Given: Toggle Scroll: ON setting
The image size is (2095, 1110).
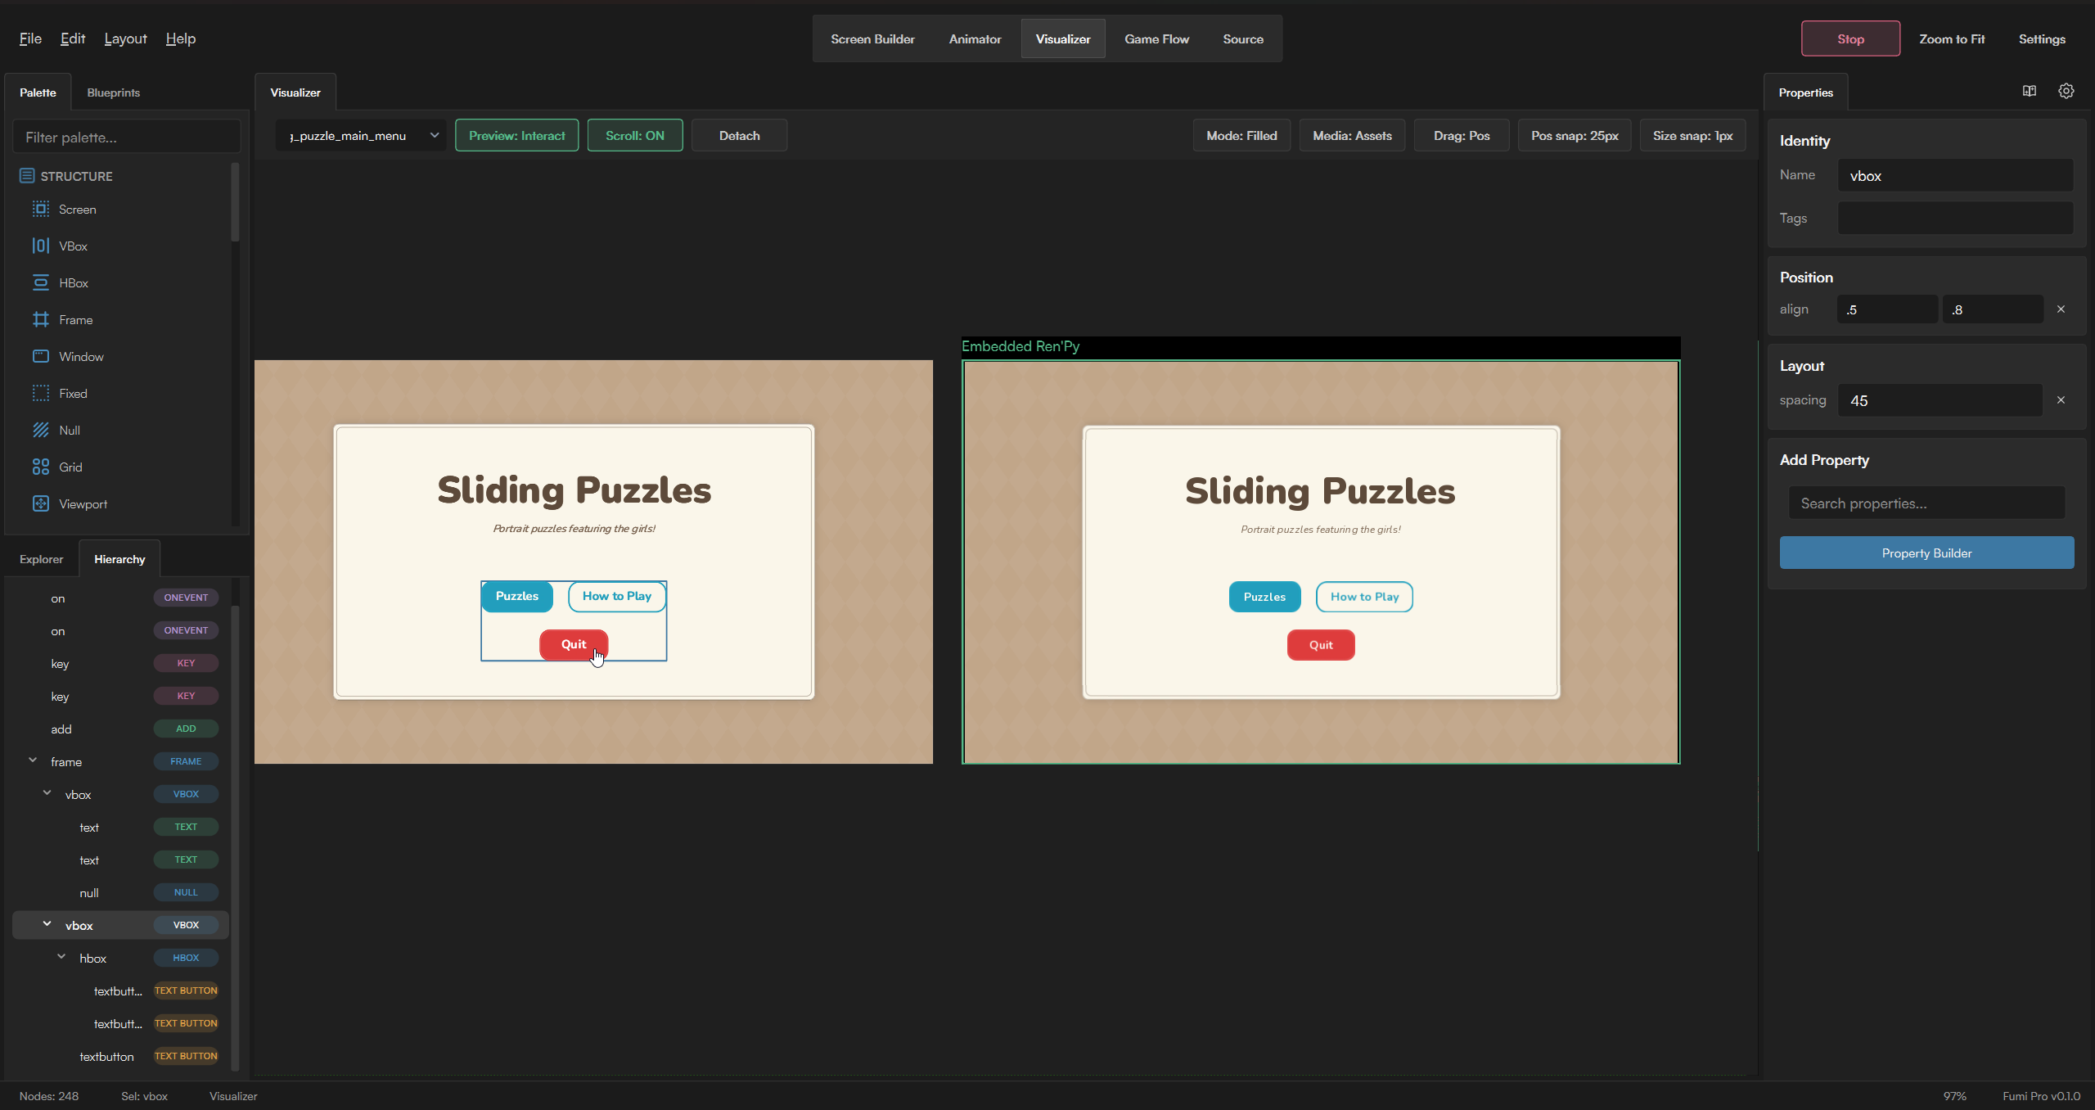Looking at the screenshot, I should tap(635, 135).
